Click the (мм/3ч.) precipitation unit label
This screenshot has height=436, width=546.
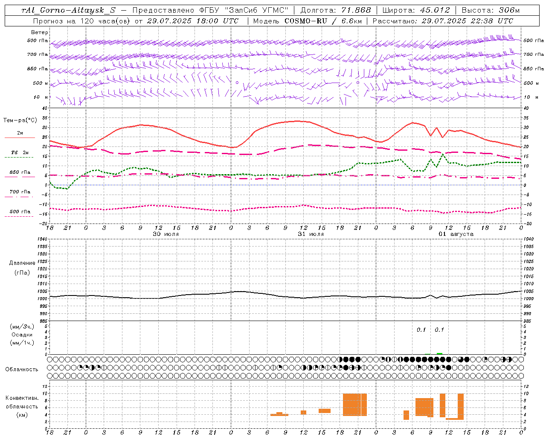click(x=22, y=327)
